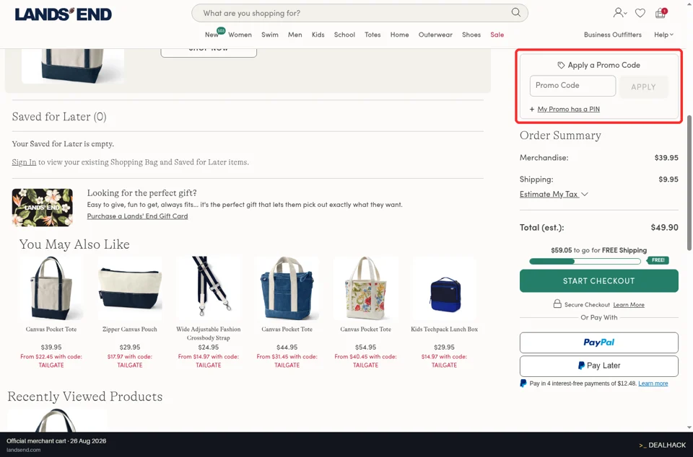Click Purchase a Lands' End Gift Card
Viewport: 693px width, 457px height.
click(137, 216)
